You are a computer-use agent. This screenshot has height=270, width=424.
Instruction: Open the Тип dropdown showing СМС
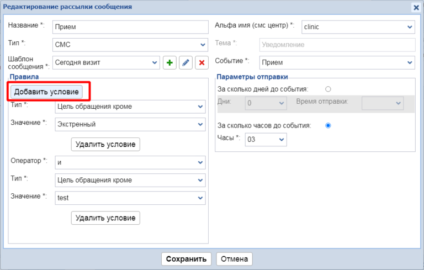pos(130,45)
